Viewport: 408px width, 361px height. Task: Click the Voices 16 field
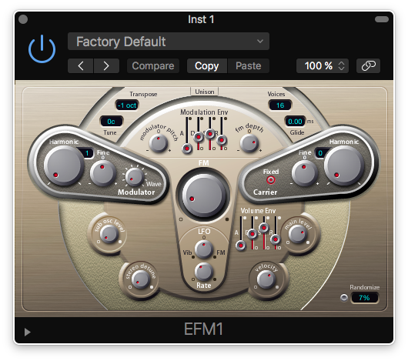[x=280, y=105]
